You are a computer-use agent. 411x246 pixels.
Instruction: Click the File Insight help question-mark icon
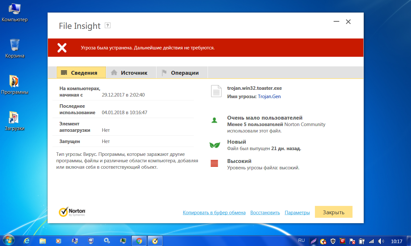[x=108, y=26]
